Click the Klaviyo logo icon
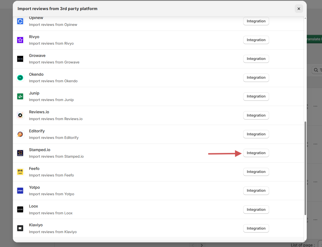This screenshot has height=247, width=322. (x=20, y=228)
